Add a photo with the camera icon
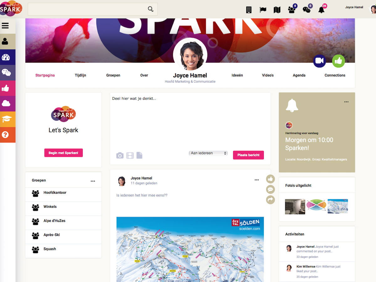Image resolution: width=376 pixels, height=282 pixels. (x=120, y=155)
